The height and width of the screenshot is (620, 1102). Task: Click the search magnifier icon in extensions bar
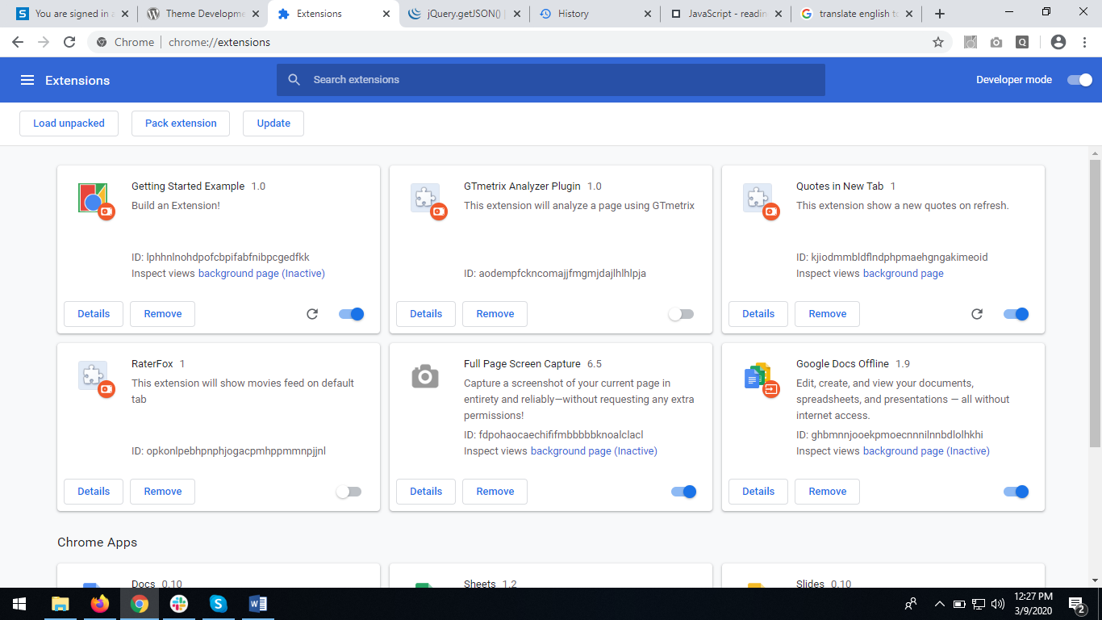(294, 80)
